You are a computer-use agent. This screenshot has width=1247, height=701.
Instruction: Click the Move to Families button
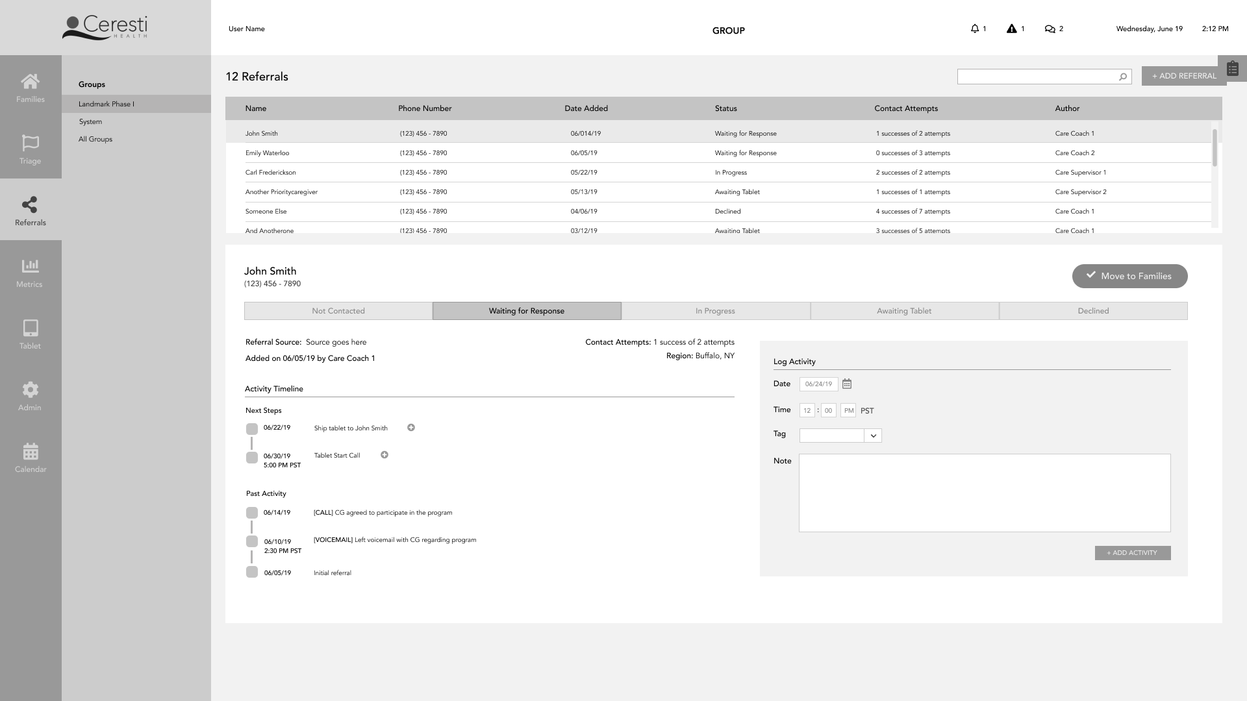[x=1129, y=276]
